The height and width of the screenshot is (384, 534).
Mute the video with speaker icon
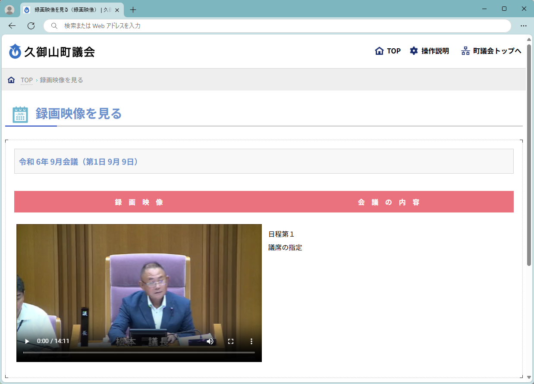(x=210, y=341)
